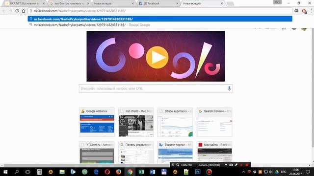Open the YTClient.ru thumbnail
Image resolution: width=314 pixels, height=176 pixels.
(x=97, y=153)
